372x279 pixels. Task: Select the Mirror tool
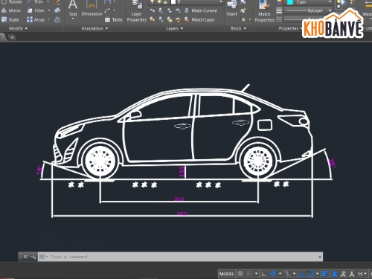coord(11,10)
